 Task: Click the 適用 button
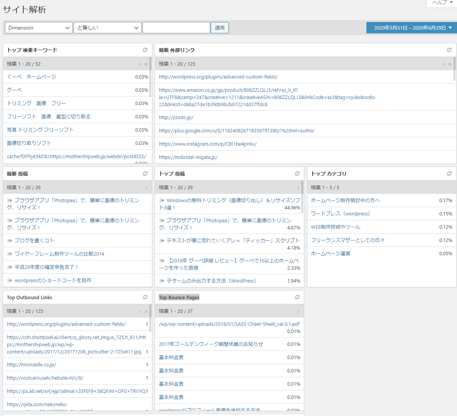(219, 28)
